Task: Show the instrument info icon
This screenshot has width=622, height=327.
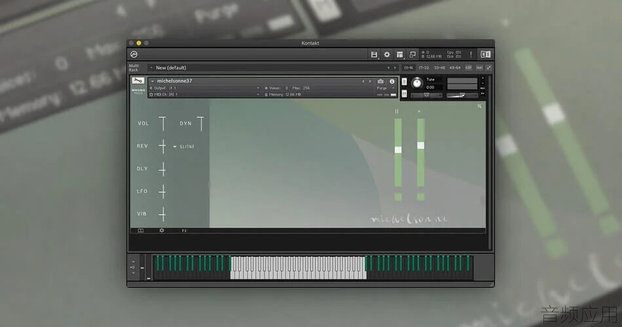Action: (392, 81)
